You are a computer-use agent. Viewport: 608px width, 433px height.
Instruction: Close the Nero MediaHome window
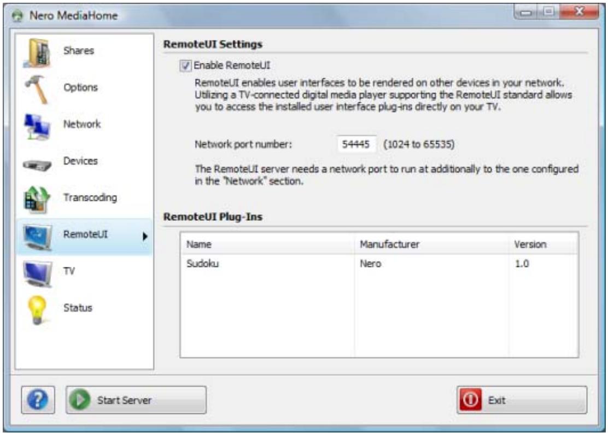point(580,12)
